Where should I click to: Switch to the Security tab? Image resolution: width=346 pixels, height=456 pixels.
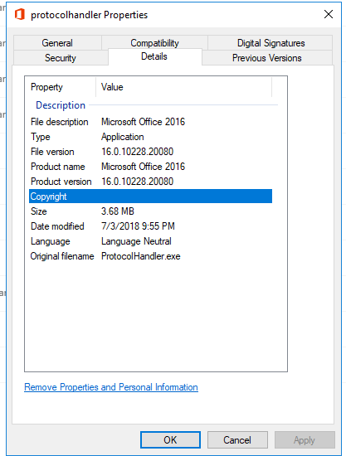point(61,57)
